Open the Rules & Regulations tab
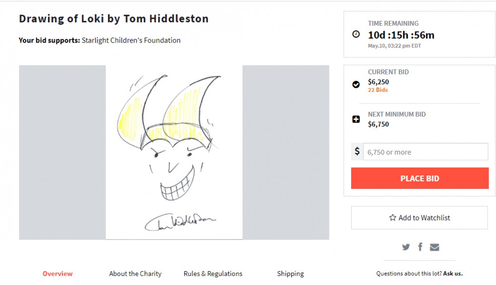The width and height of the screenshot is (496, 285). 213,274
